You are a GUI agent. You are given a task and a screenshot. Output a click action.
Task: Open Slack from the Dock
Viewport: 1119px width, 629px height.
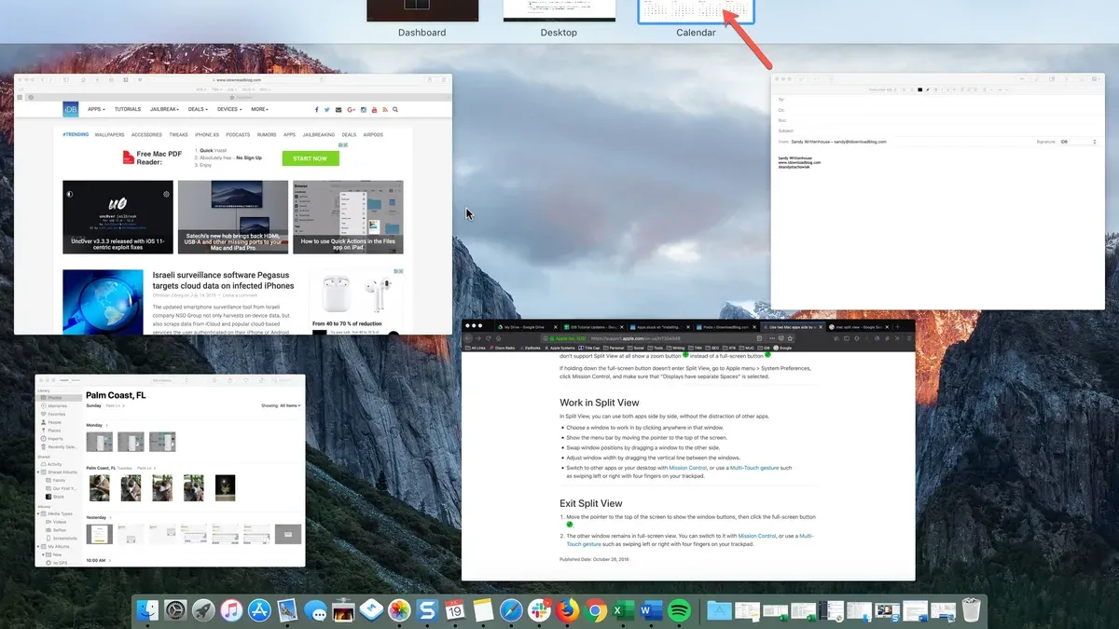(539, 610)
